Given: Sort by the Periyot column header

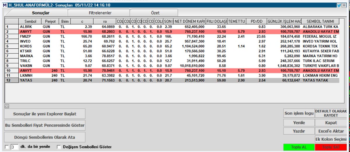Looking at the screenshot, I should 50,22.
